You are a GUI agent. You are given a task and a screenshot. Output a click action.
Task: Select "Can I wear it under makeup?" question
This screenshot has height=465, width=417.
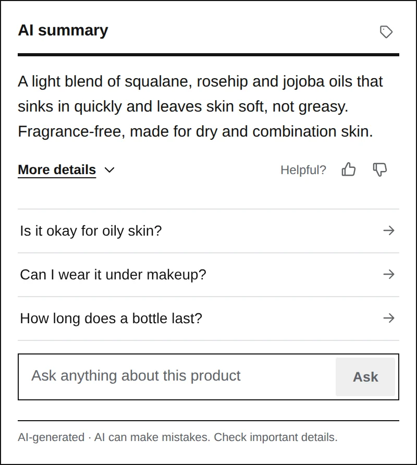coord(208,275)
